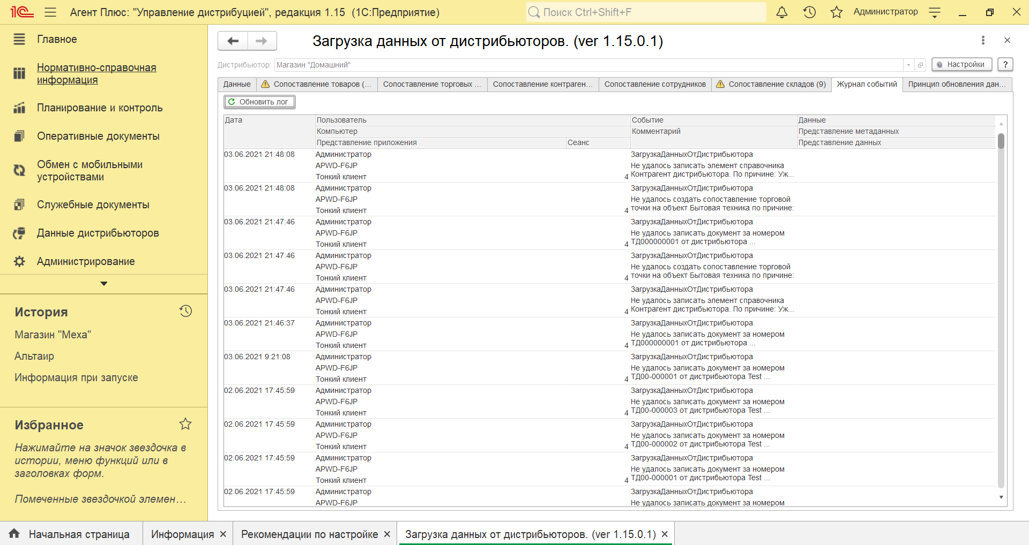Click the Служебные документы icon
This screenshot has height=545, width=1029.
(19, 205)
